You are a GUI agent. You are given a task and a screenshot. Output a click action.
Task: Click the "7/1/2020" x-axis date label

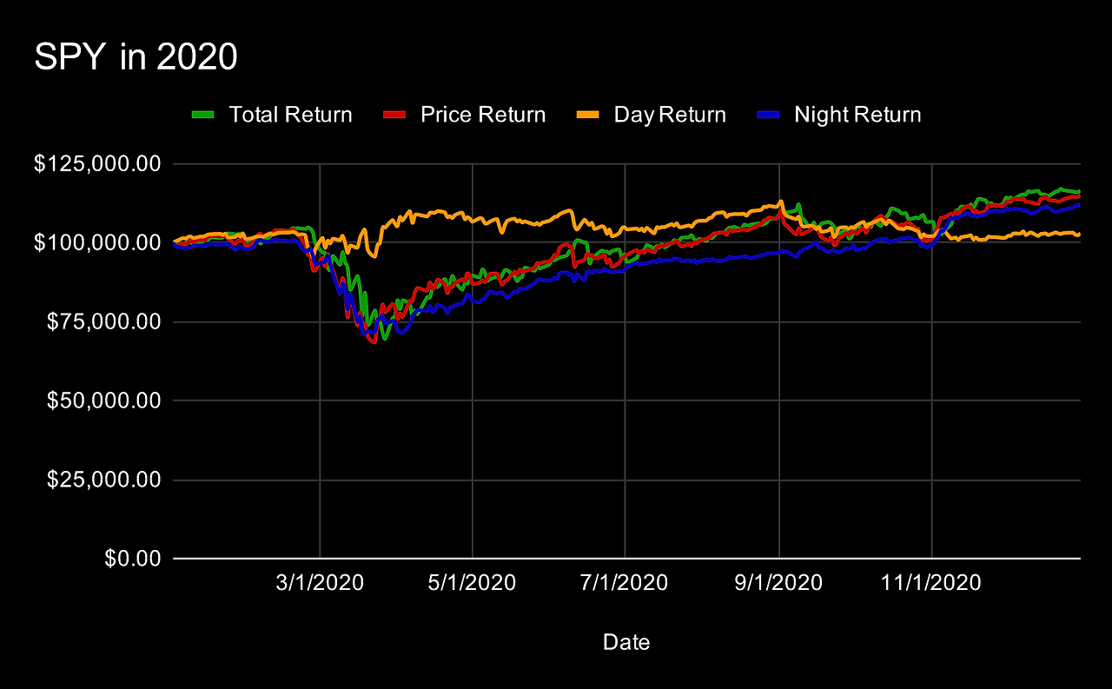click(625, 583)
